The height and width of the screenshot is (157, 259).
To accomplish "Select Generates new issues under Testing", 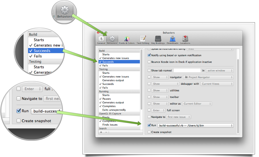I will (x=119, y=77).
